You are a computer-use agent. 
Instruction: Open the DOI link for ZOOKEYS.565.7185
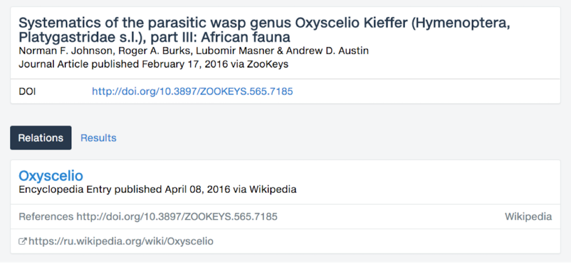click(192, 91)
